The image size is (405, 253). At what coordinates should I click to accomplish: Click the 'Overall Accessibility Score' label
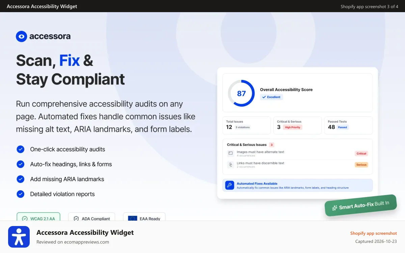tap(286, 90)
